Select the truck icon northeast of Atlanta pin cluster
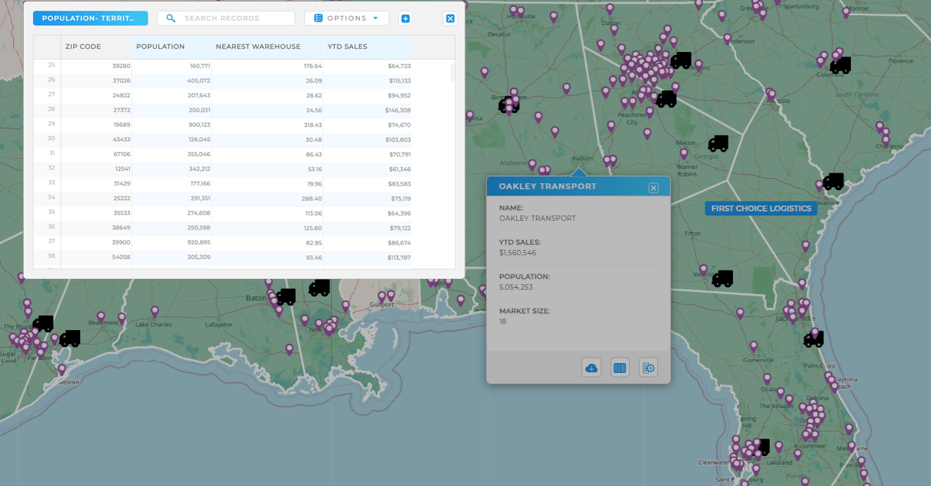The image size is (931, 486). click(x=680, y=60)
